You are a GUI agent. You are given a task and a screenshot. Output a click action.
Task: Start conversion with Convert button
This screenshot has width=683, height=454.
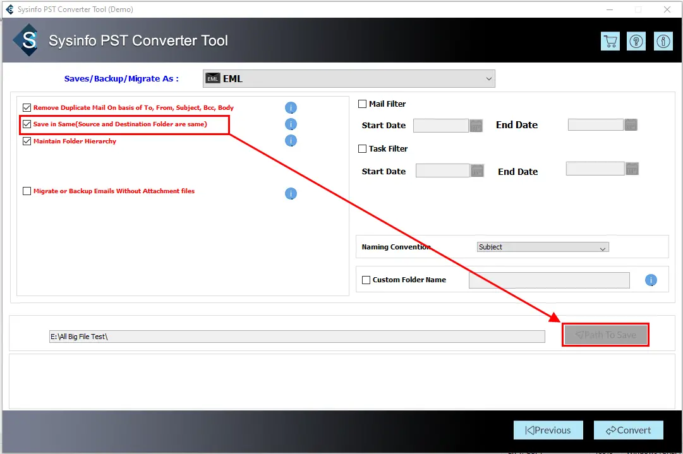(628, 430)
